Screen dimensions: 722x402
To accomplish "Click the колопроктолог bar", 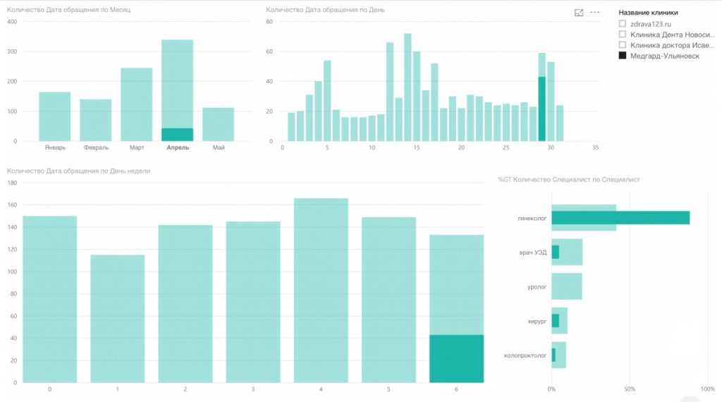I will (x=561, y=355).
